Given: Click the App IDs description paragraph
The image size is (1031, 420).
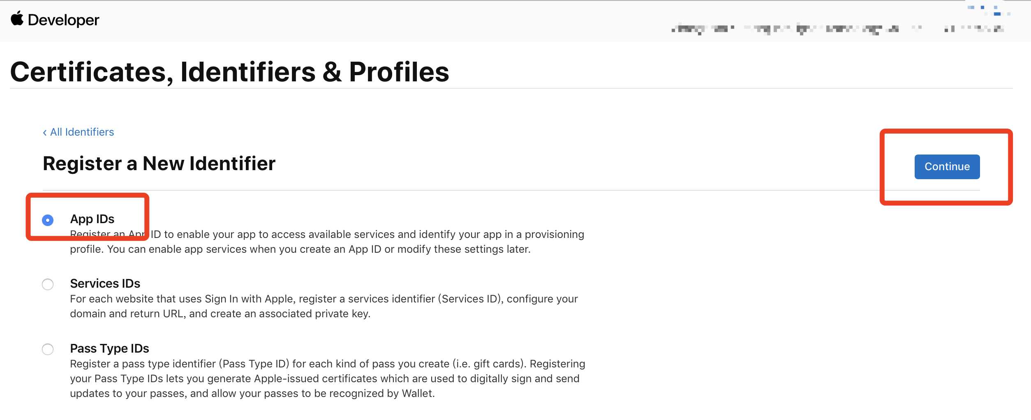Looking at the screenshot, I should click(x=327, y=242).
